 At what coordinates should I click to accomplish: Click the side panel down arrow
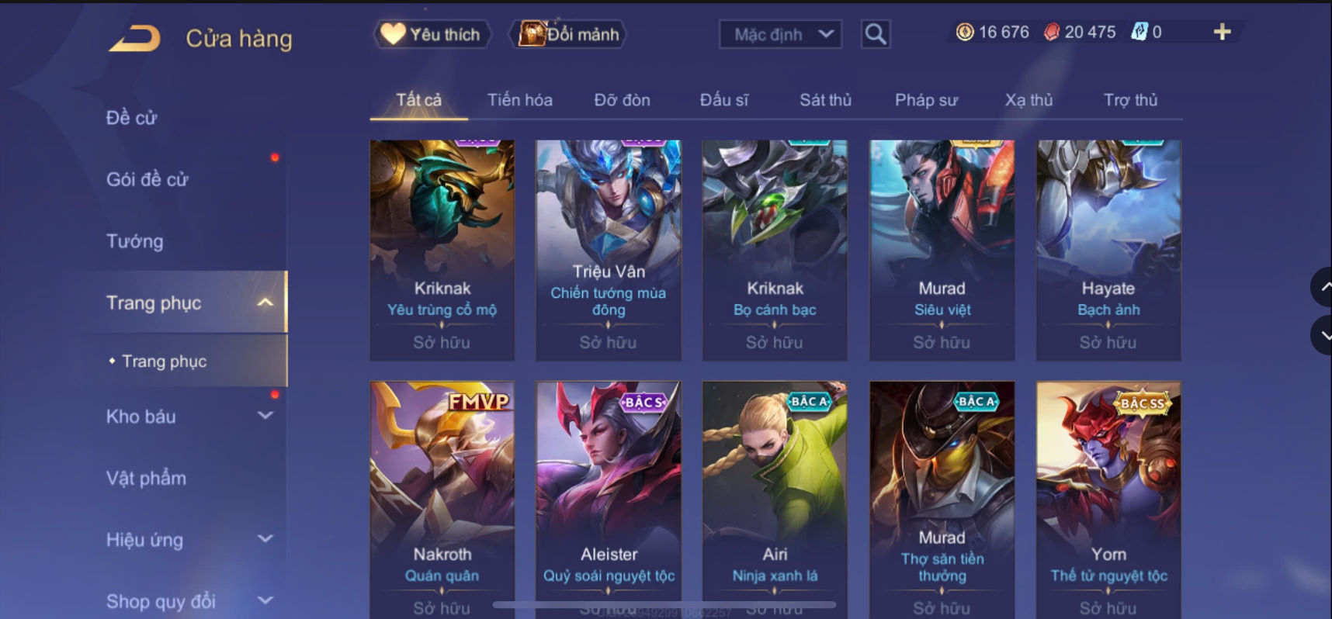[1322, 335]
